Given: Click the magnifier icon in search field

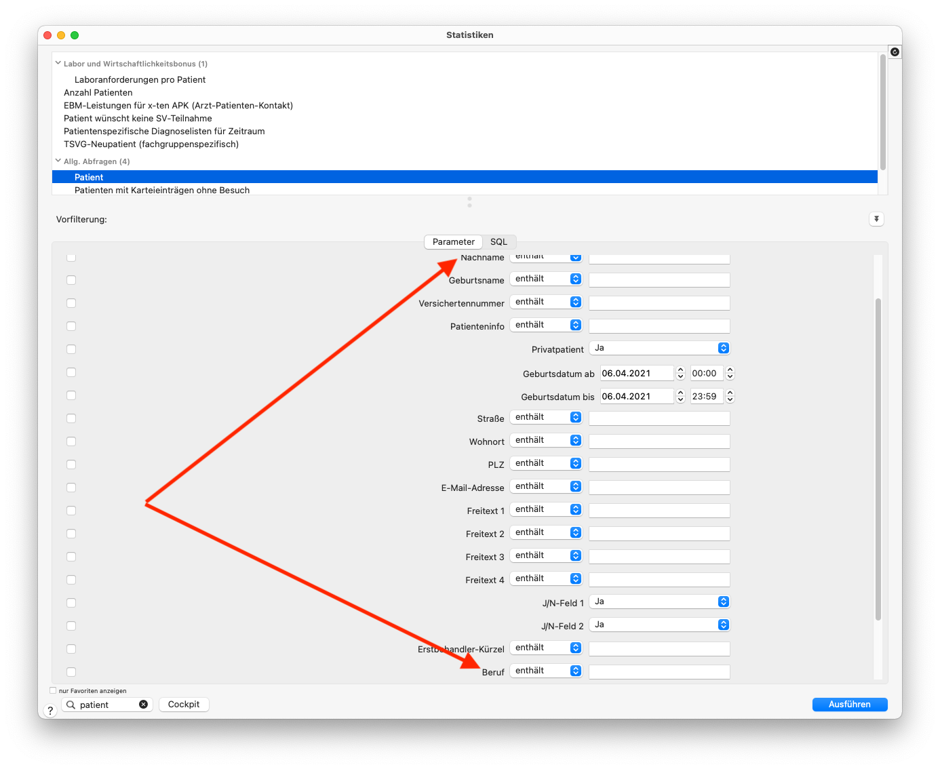Looking at the screenshot, I should [x=71, y=705].
